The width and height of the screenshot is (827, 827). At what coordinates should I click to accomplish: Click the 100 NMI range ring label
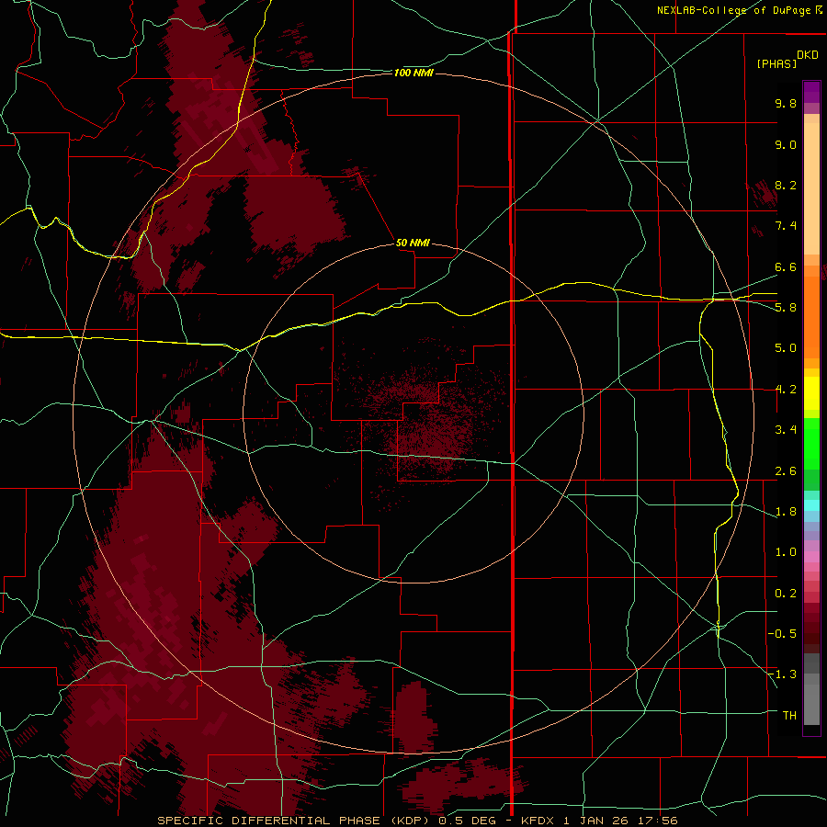414,73
